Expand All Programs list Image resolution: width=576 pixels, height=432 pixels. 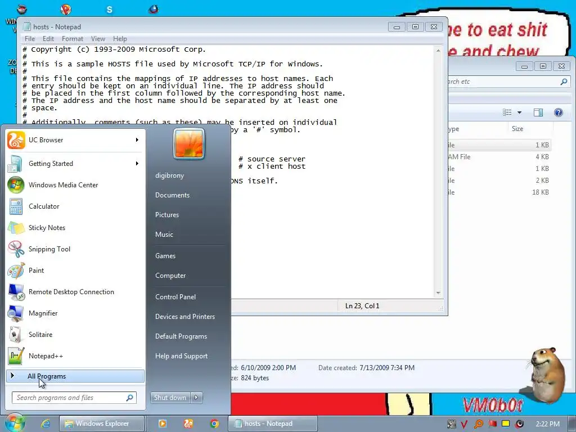pos(75,376)
